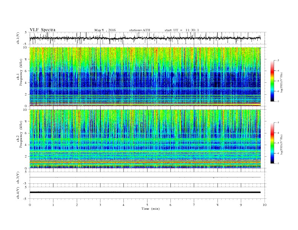Click the ch.2 colorbar "log(PSD)(V²/Hz)" label
Screen dimensions: 298x230
click(281, 144)
